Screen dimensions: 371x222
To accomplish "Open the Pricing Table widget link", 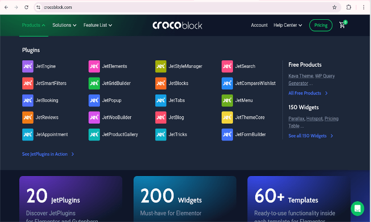I will [x=314, y=122].
